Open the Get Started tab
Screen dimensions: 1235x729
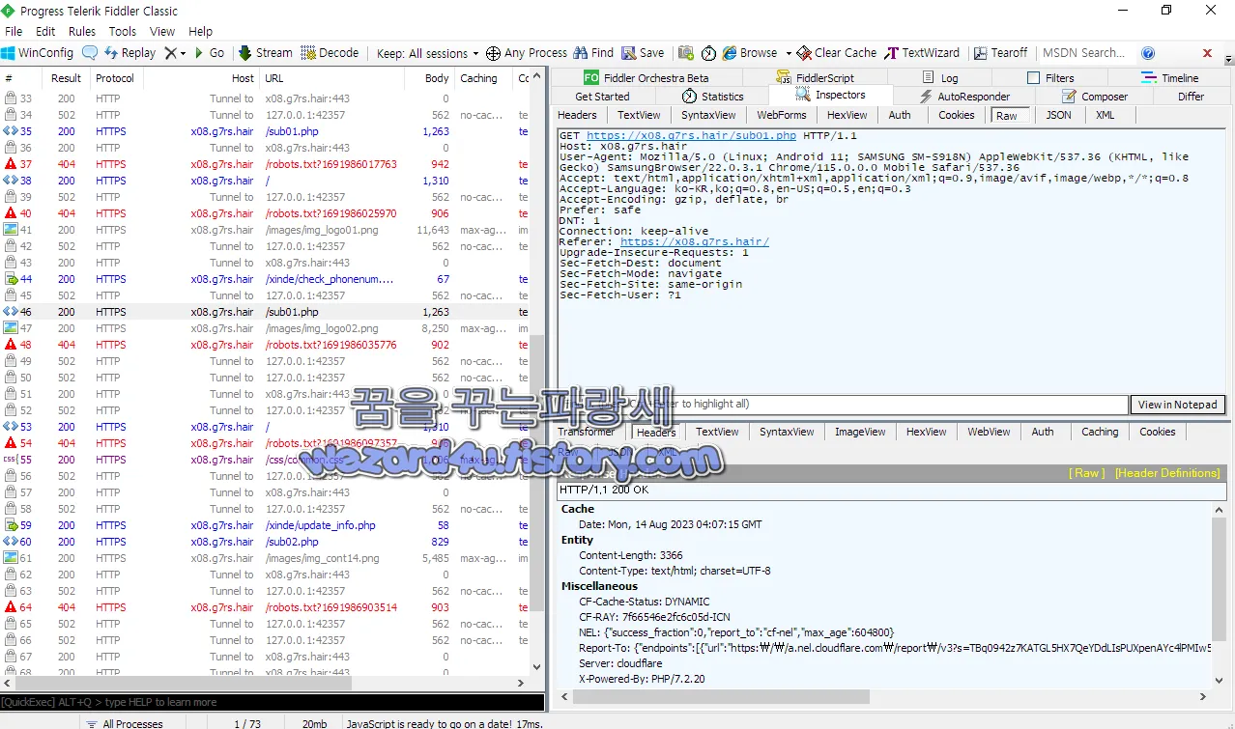pyautogui.click(x=602, y=97)
